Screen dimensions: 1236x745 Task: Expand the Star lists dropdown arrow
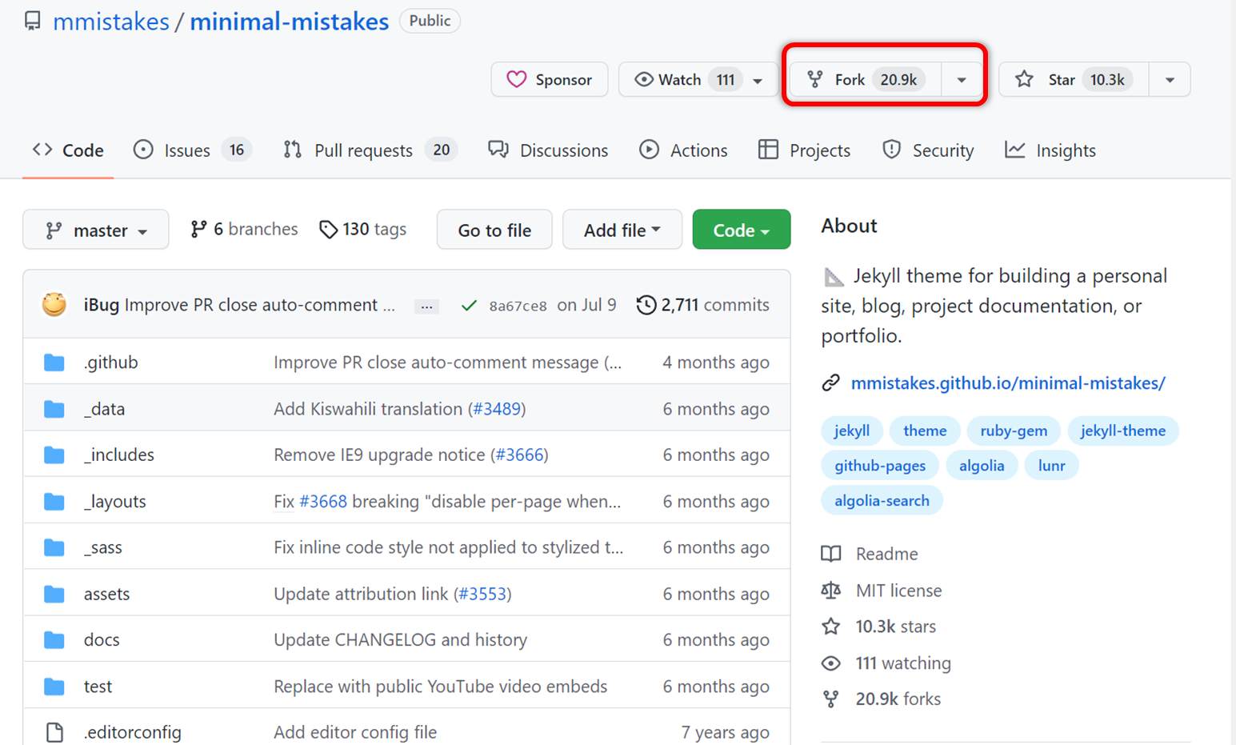(1170, 79)
